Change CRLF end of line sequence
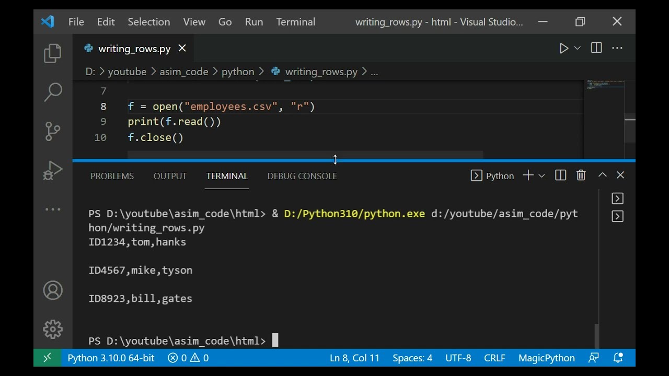The width and height of the screenshot is (669, 376). pos(494,358)
